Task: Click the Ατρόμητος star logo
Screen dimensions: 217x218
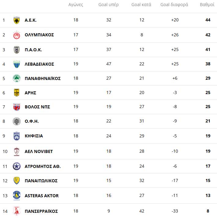Action: (17, 166)
